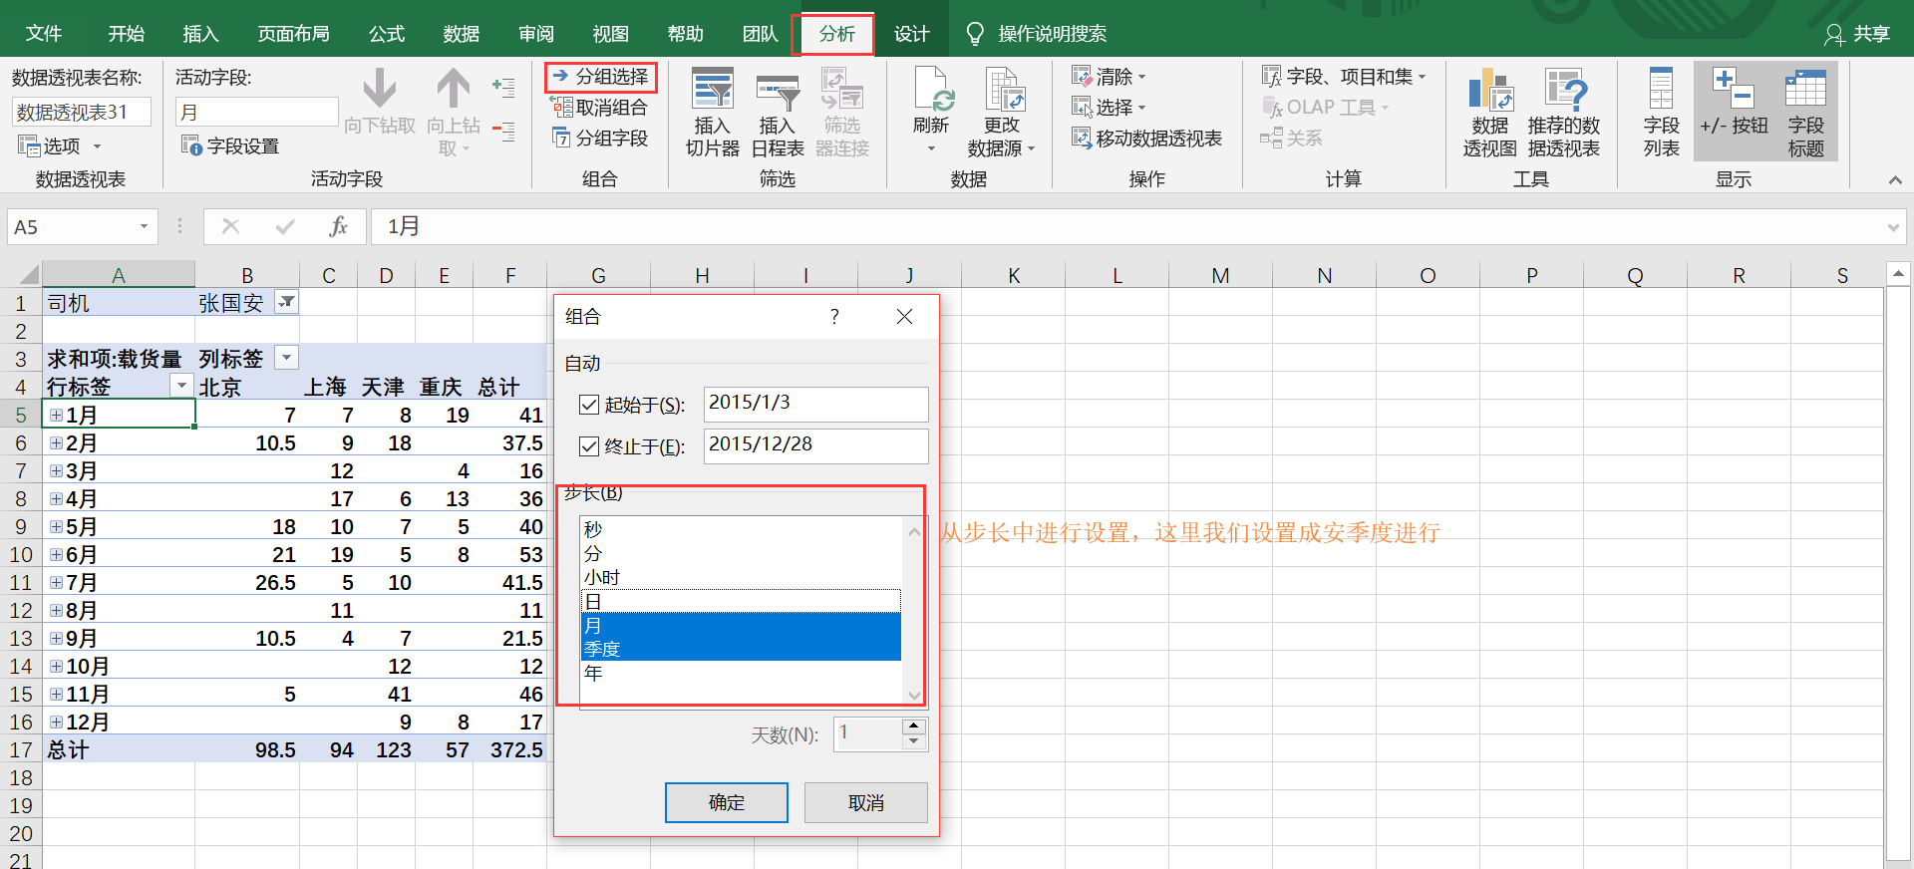
Task: Select the 总计 cell in row 17
Action: 119,749
